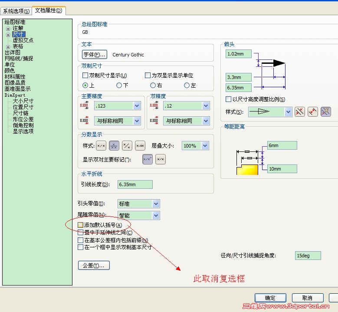Select the 右 radio button
The image size is (338, 312).
point(153,85)
